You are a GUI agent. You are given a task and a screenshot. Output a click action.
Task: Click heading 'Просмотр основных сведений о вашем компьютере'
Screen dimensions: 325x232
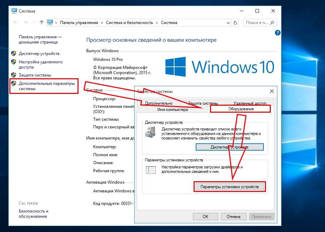click(151, 40)
